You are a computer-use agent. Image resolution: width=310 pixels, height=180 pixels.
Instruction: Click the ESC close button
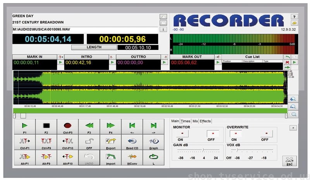pyautogui.click(x=289, y=161)
